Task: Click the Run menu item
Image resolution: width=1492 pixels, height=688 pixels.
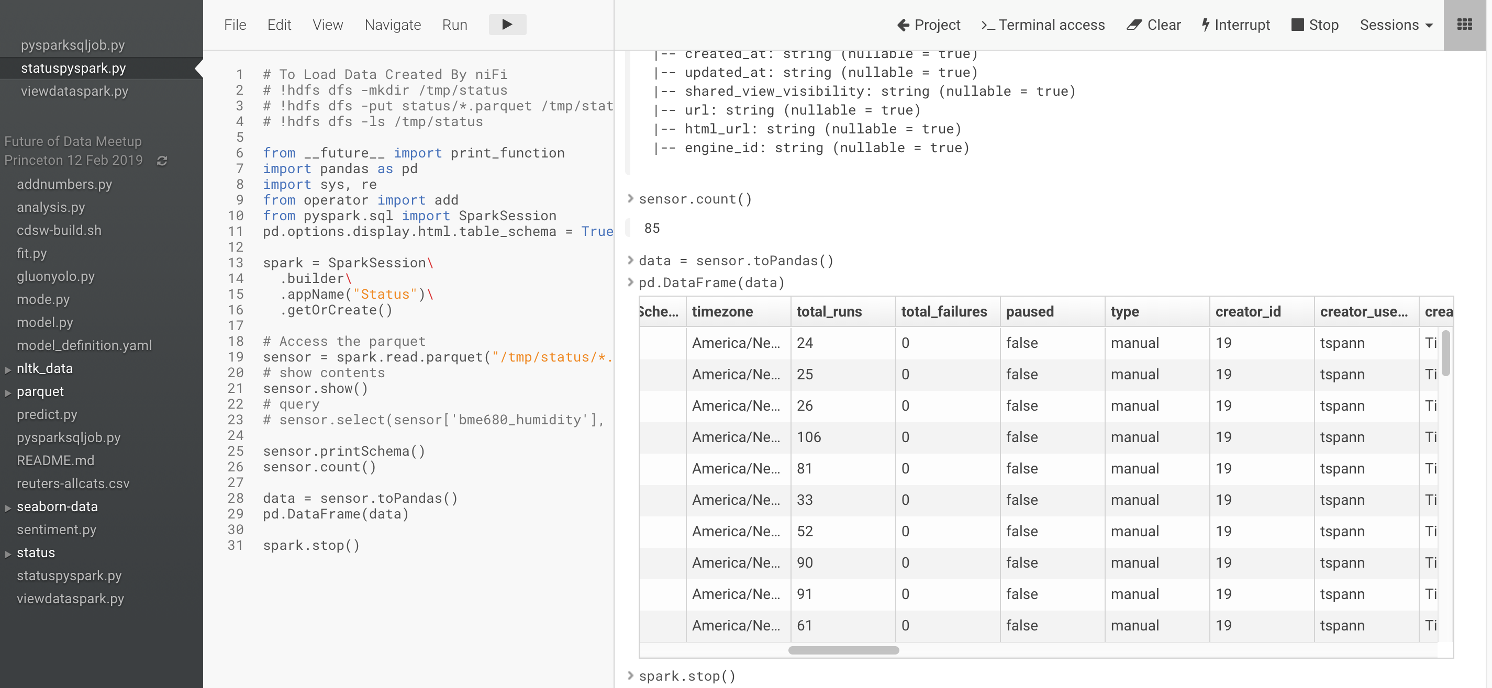Action: point(454,24)
